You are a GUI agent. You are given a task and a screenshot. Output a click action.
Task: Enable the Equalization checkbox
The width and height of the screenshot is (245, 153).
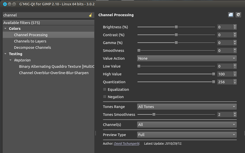105,90
